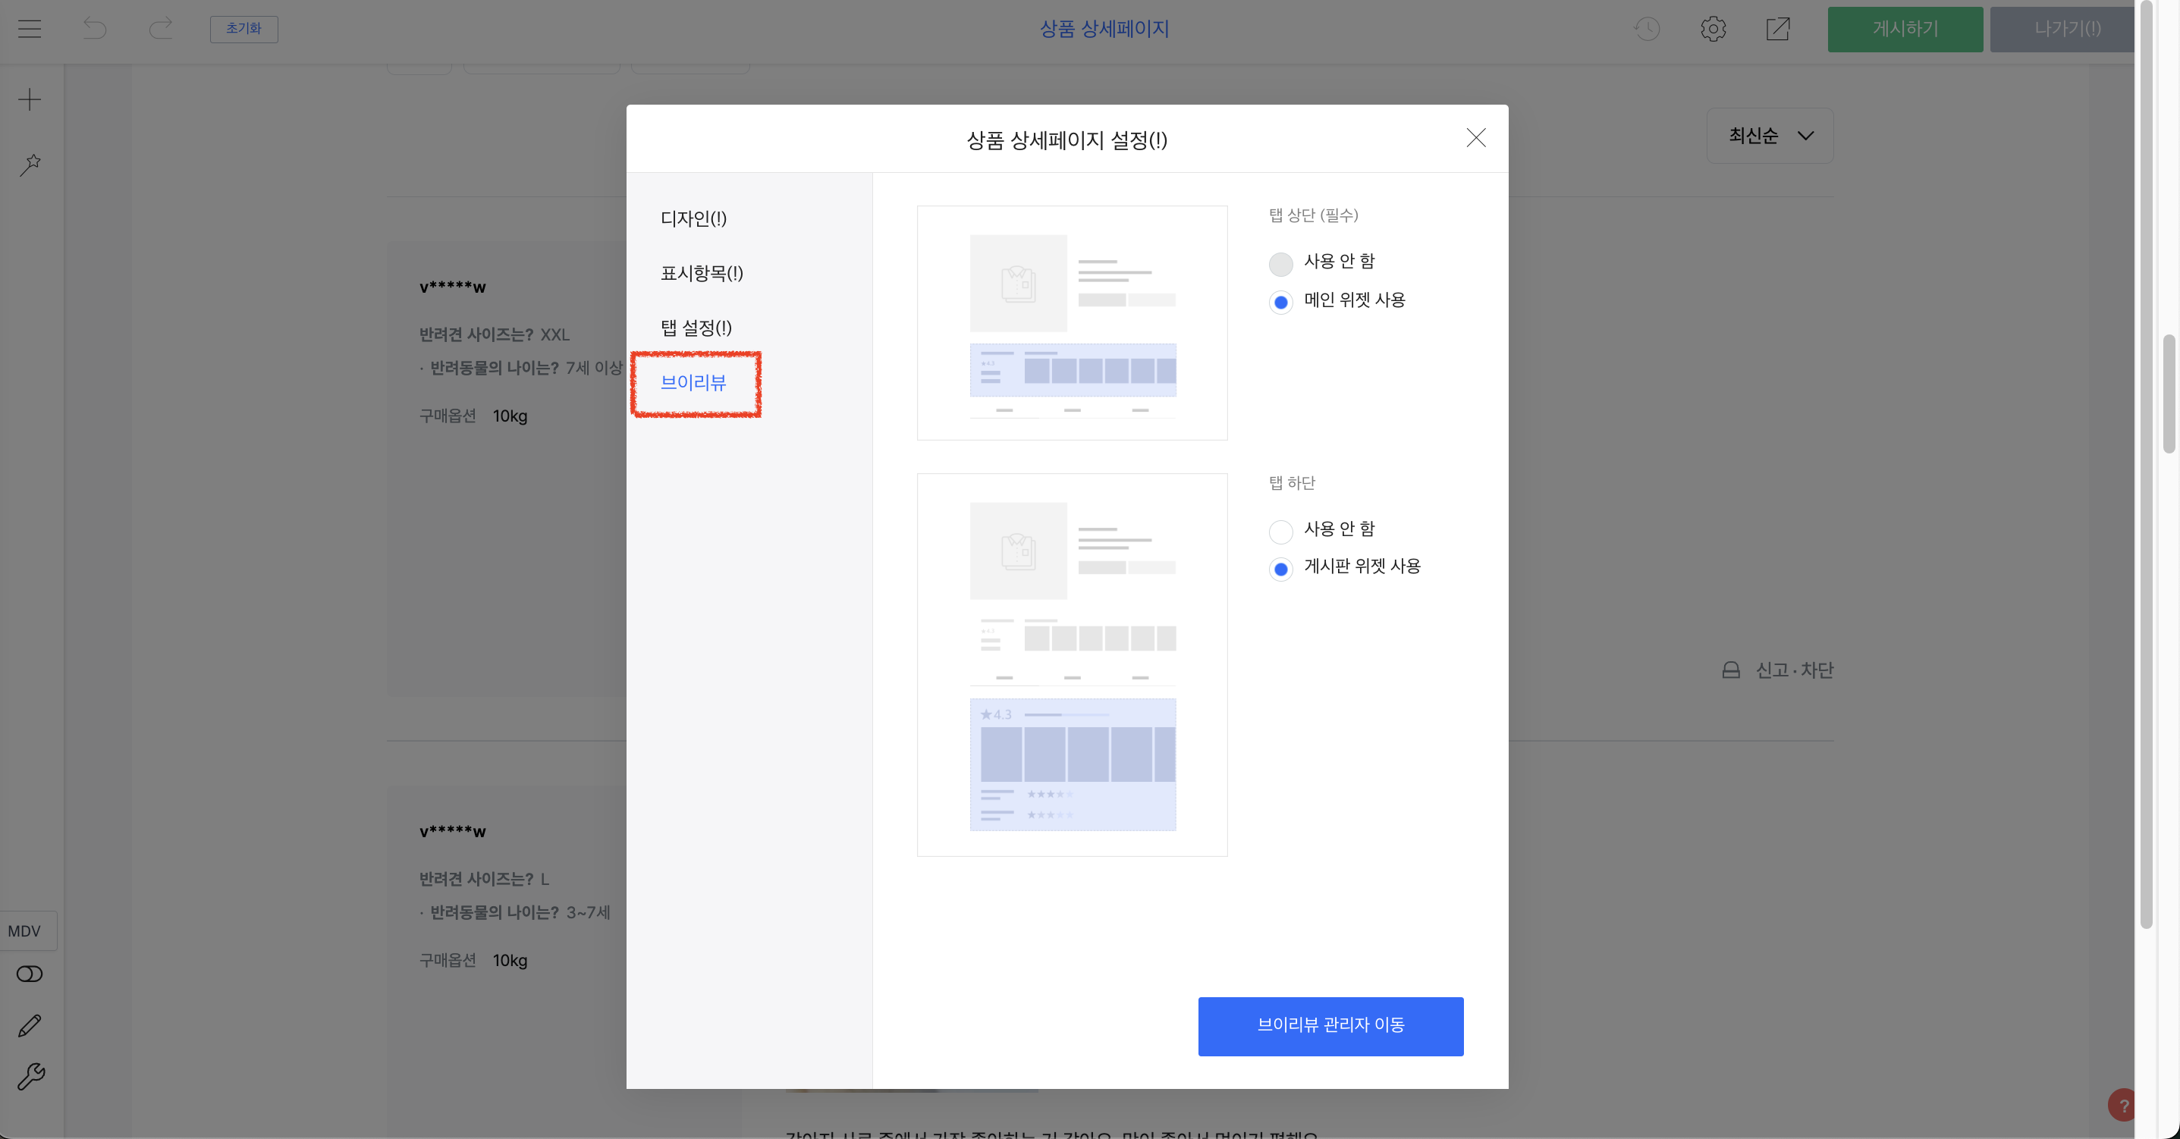2180x1139 pixels.
Task: Click the open-in-new-window preview icon
Action: [x=1778, y=29]
